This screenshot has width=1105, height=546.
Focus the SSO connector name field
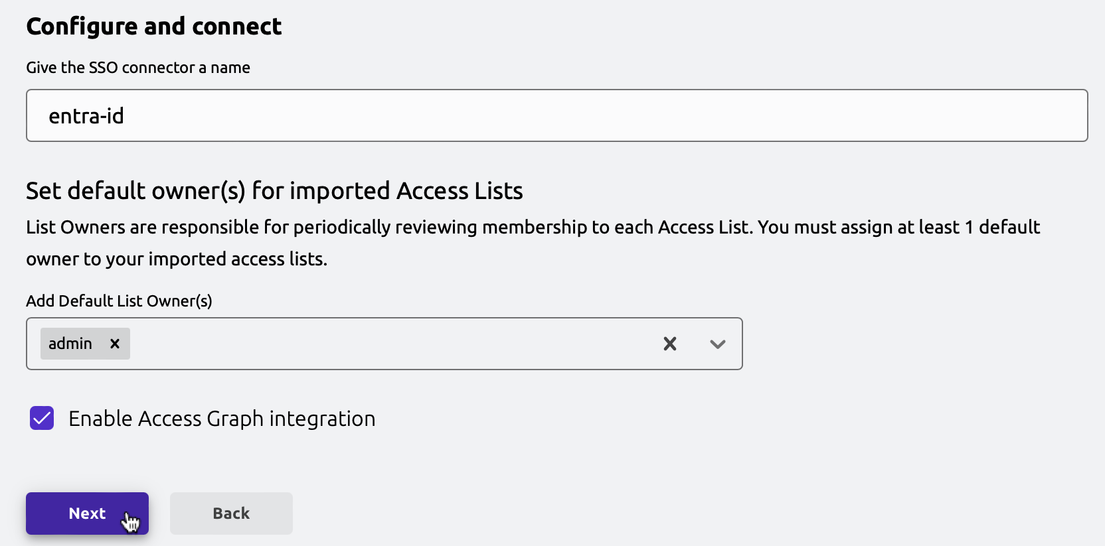(x=556, y=115)
